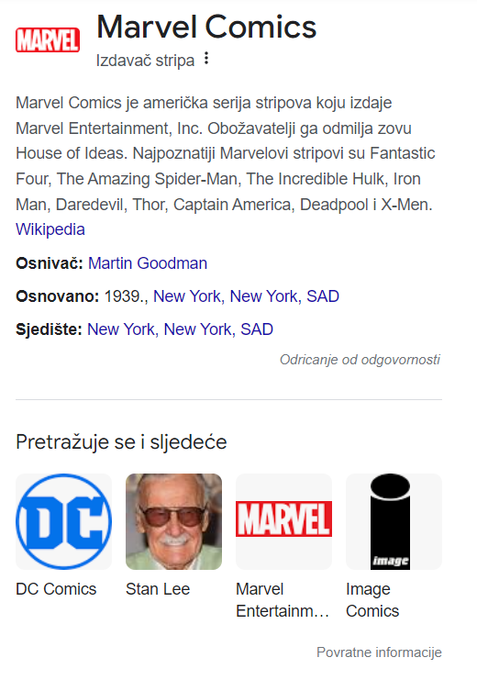This screenshot has width=477, height=680.
Task: Open the three-dot more options menu
Action: (206, 59)
